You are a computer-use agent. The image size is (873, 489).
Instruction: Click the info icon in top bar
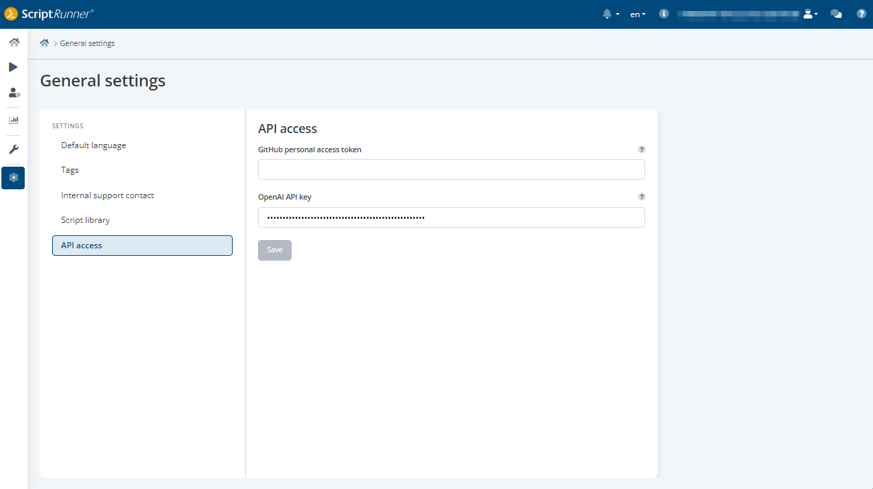664,14
